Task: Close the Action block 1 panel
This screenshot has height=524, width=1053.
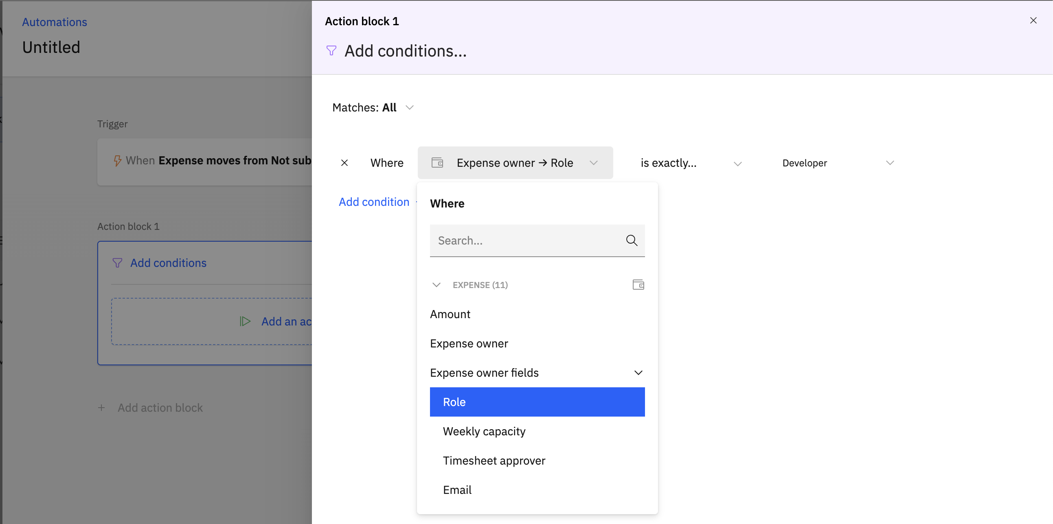Action: tap(1033, 20)
